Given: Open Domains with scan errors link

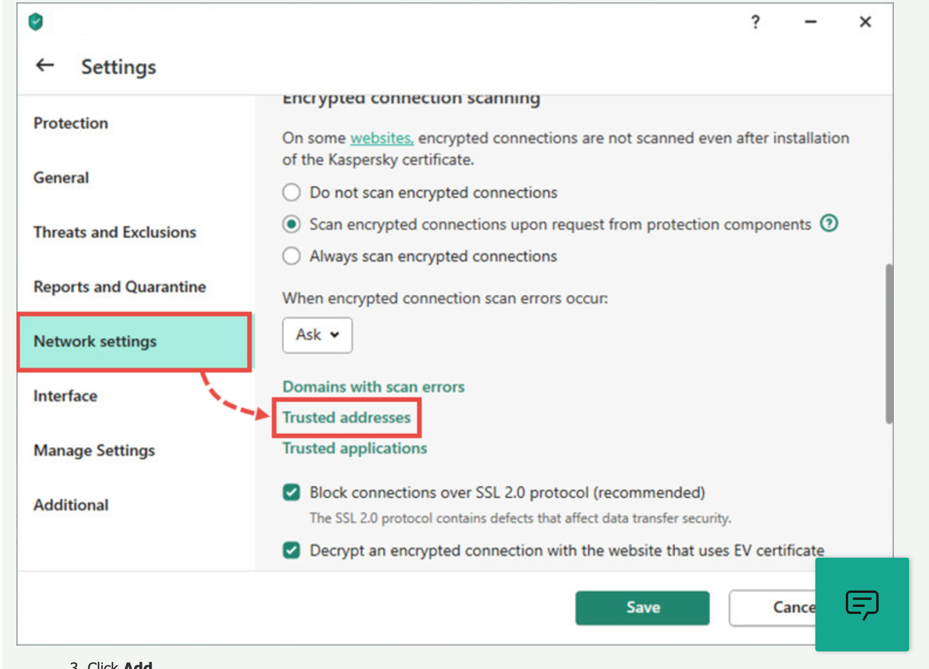Looking at the screenshot, I should [x=373, y=387].
